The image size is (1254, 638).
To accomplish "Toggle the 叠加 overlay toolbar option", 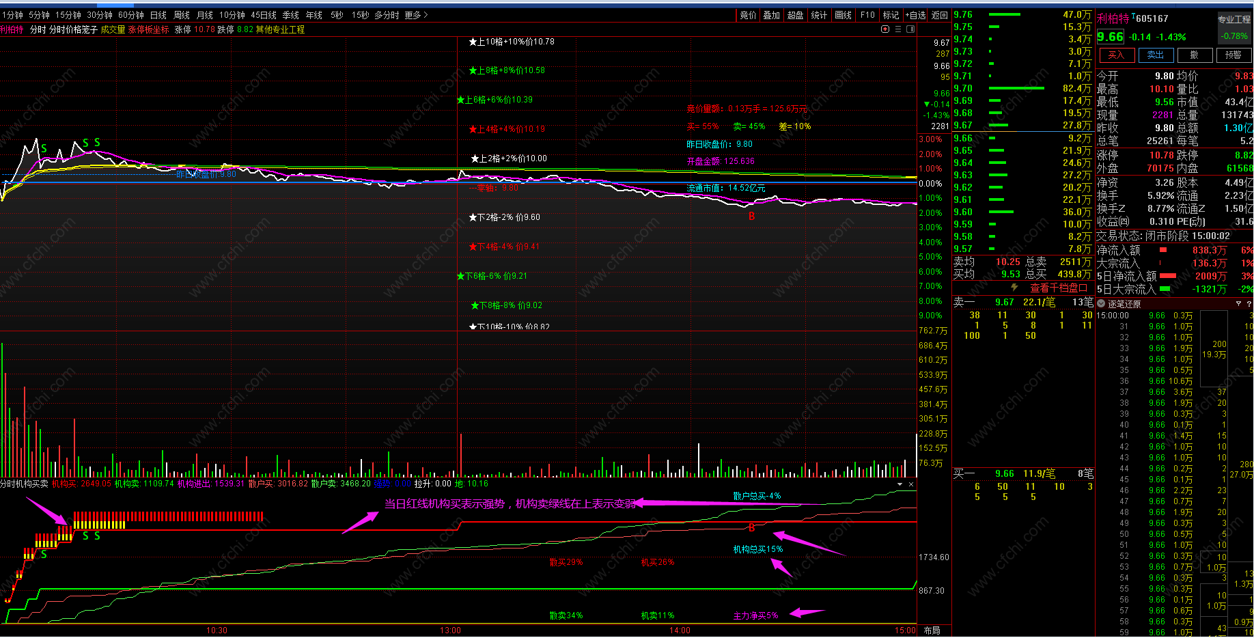I will (771, 14).
